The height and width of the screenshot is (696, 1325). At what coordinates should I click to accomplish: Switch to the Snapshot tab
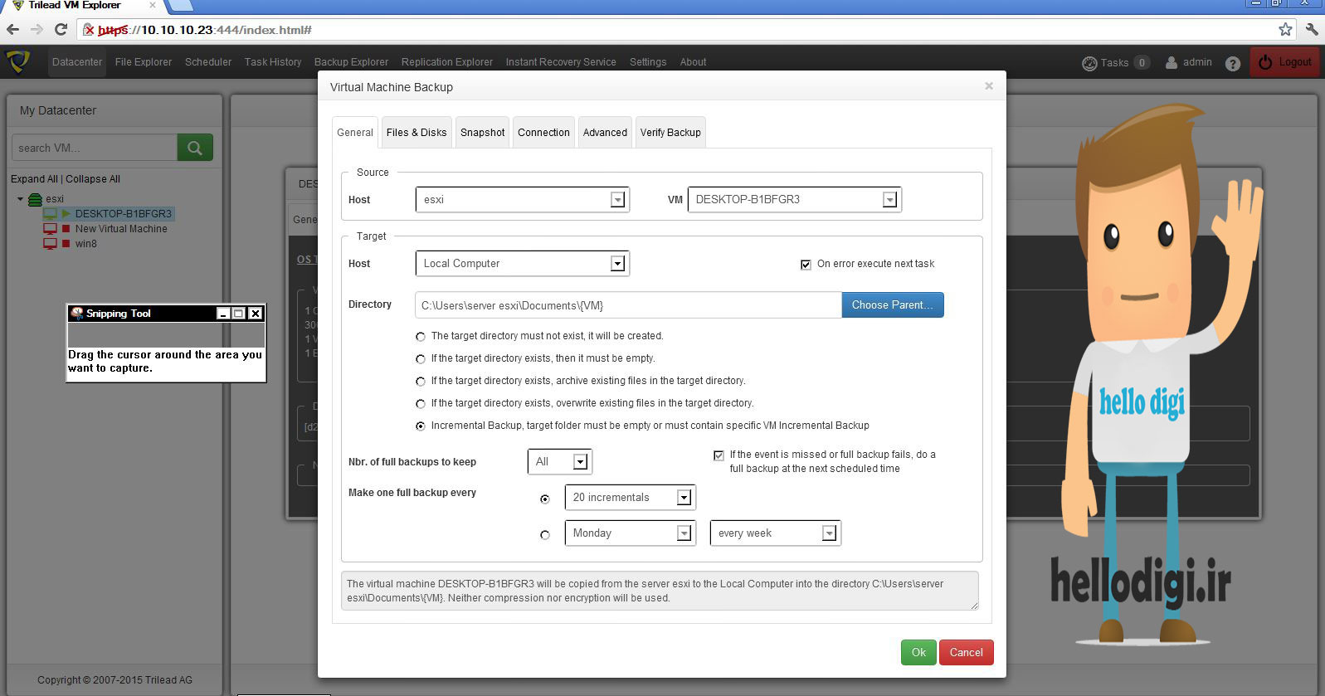click(x=483, y=133)
